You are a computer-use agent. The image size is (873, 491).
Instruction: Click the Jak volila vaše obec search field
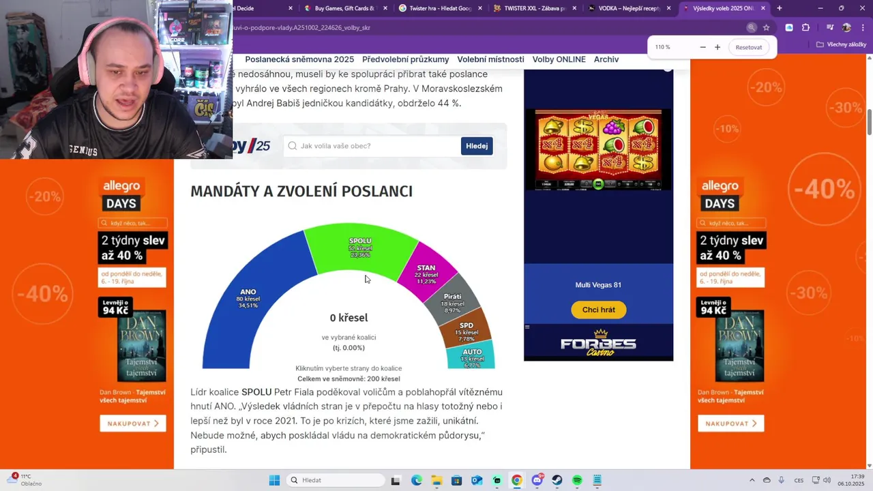(372, 146)
